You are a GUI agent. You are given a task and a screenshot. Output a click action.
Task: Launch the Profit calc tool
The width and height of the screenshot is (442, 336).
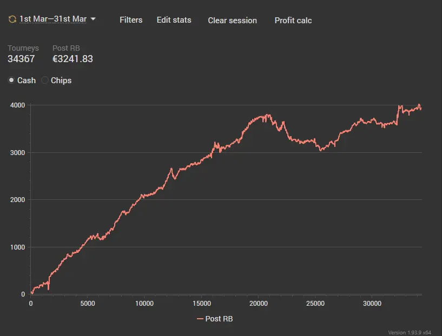click(x=293, y=21)
